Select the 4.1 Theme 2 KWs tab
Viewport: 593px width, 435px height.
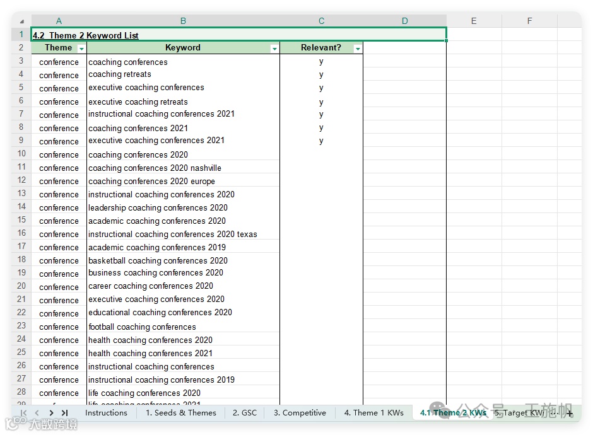(453, 413)
